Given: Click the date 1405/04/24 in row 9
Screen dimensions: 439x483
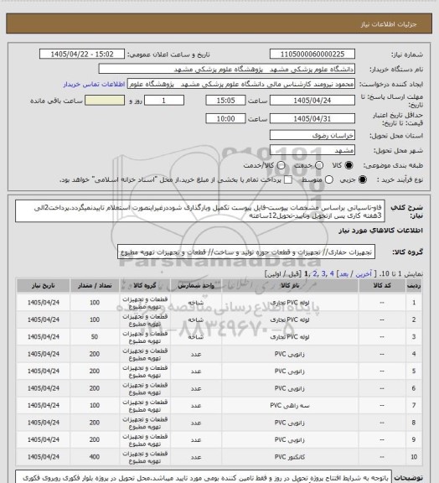Looking at the screenshot, I should click(43, 440).
